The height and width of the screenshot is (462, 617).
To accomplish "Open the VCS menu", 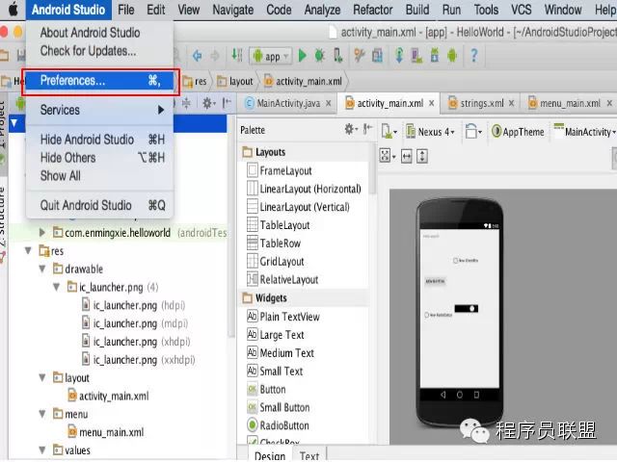I will (521, 10).
